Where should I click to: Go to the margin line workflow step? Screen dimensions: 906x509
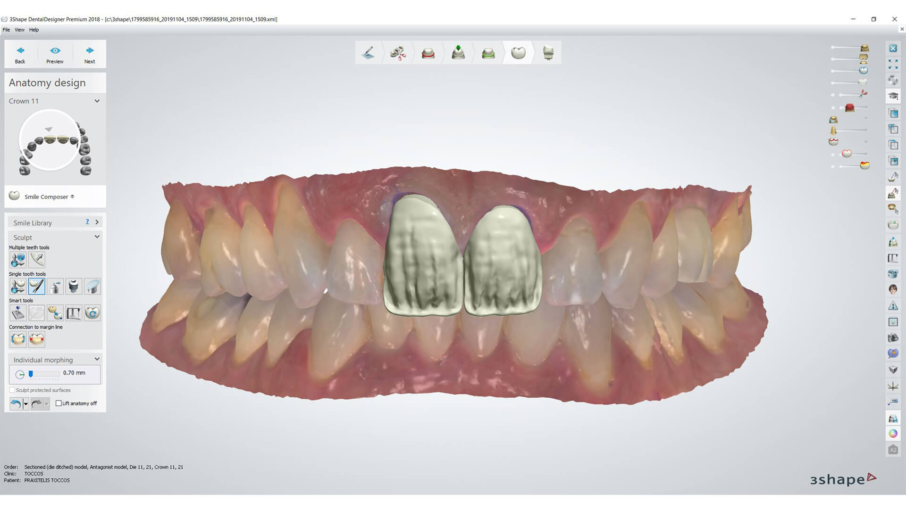[428, 52]
